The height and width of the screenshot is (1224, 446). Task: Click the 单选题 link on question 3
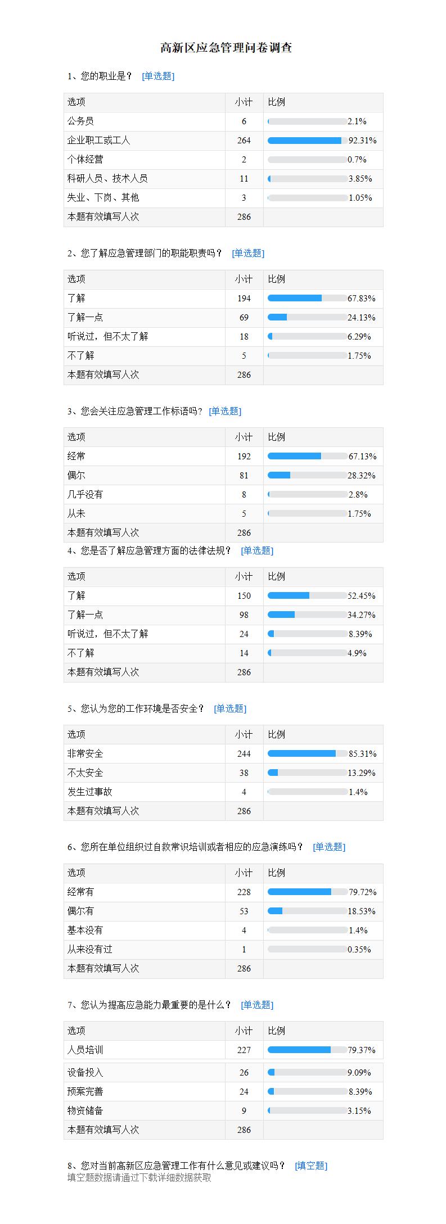pos(225,412)
